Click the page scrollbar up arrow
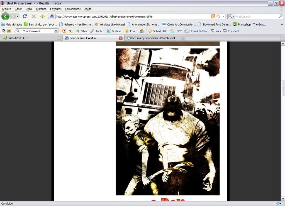 click(x=283, y=44)
